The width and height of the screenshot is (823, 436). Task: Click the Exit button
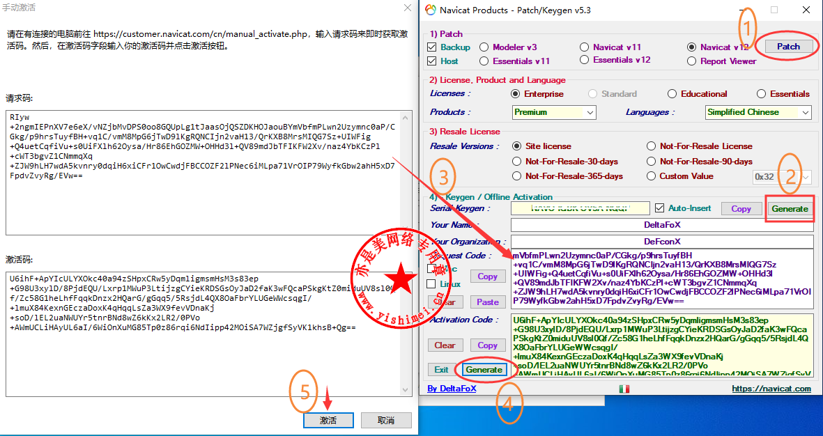pos(441,370)
